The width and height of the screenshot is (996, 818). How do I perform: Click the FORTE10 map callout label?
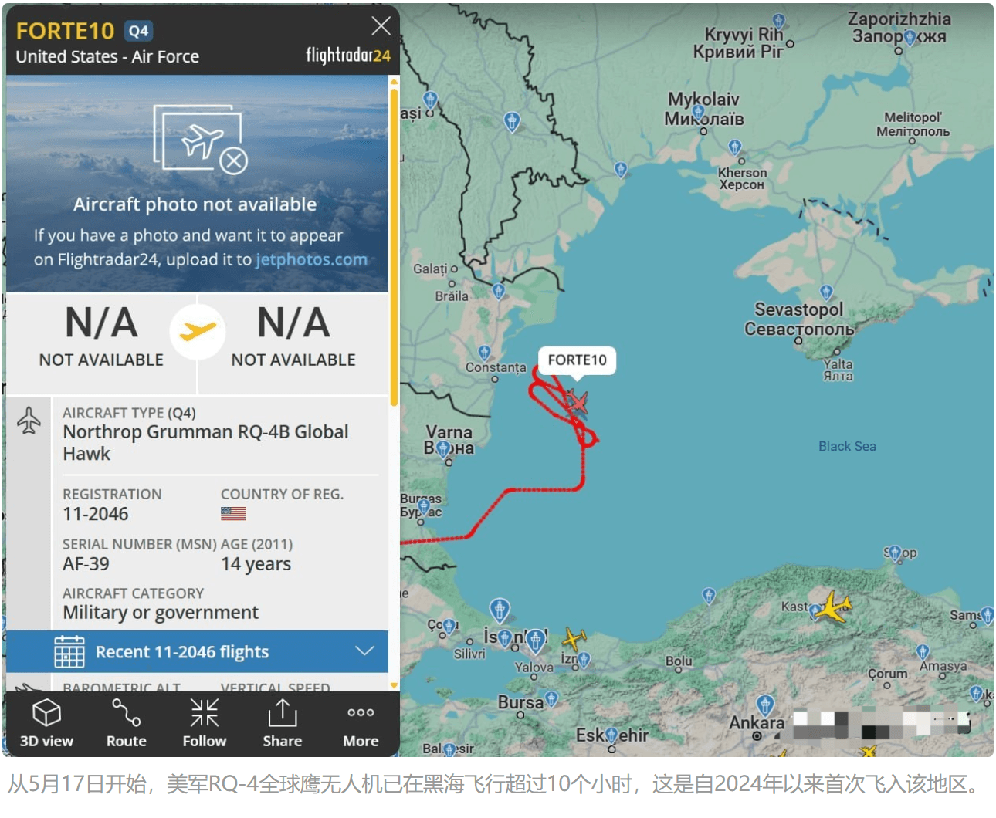point(578,360)
